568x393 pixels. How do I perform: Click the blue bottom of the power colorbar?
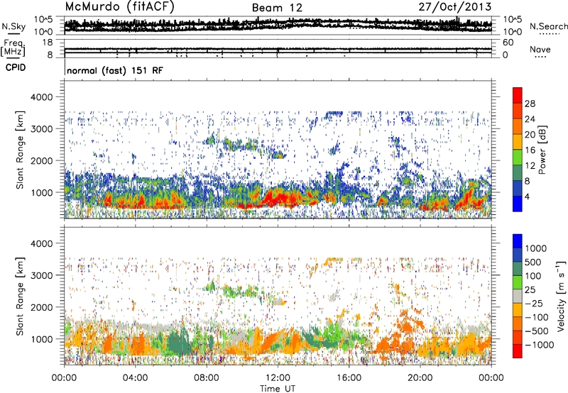point(518,204)
